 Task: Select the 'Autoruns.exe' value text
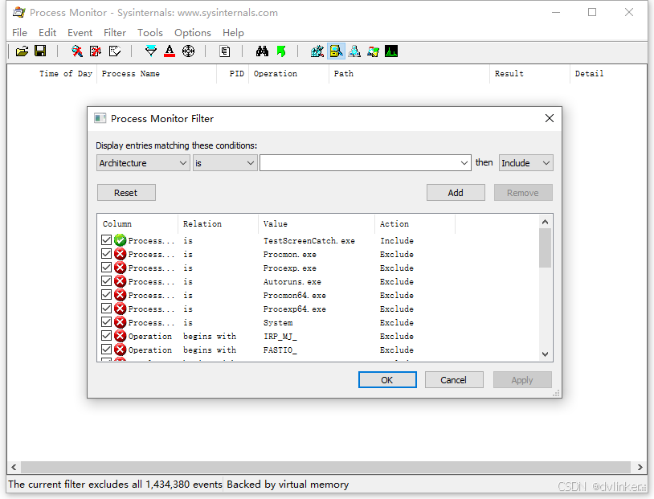coord(292,281)
